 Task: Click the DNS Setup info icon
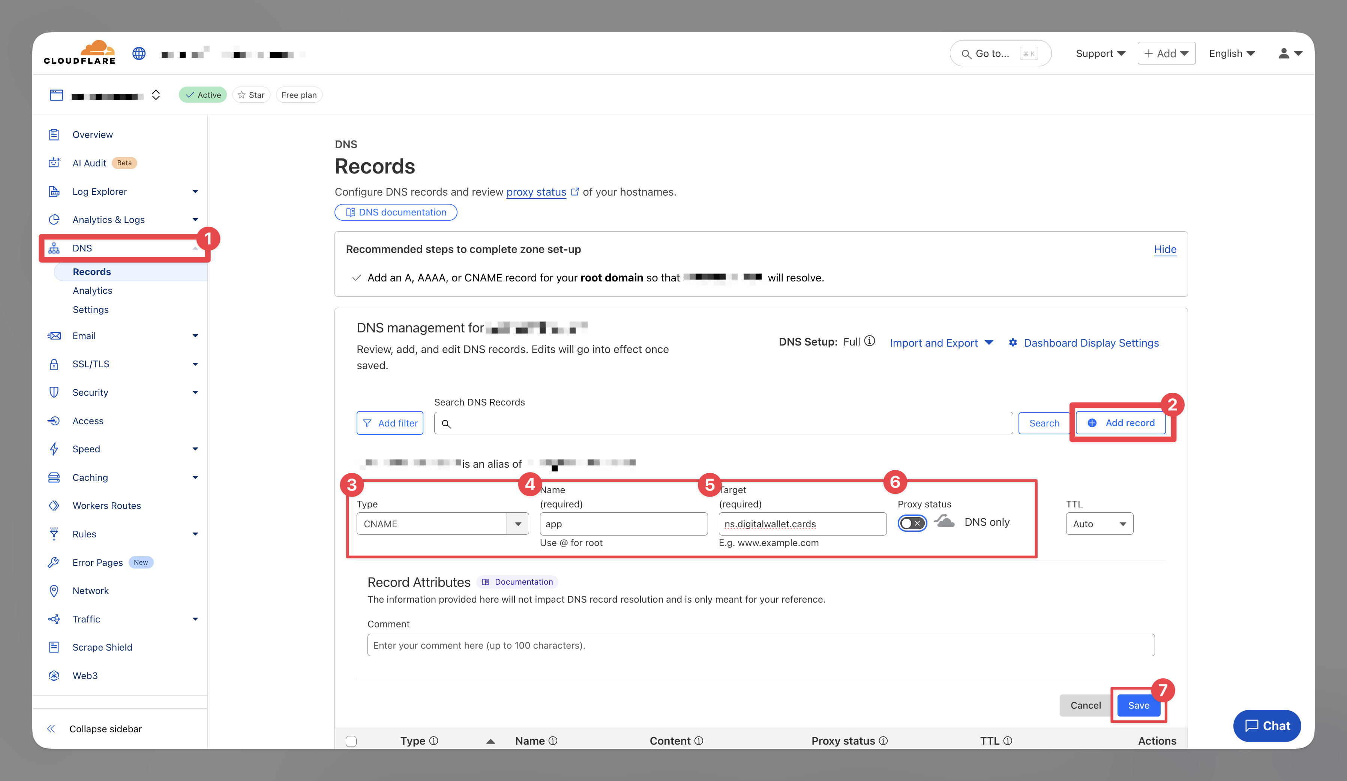[870, 341]
